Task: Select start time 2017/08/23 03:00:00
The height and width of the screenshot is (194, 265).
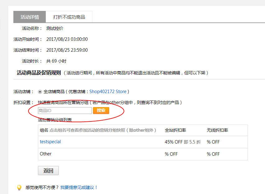Action: tap(67, 39)
